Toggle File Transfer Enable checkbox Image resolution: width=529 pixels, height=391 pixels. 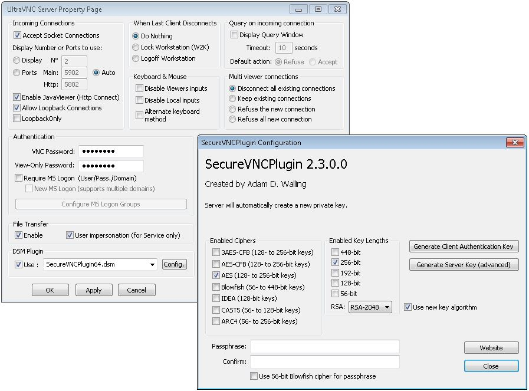(x=18, y=235)
